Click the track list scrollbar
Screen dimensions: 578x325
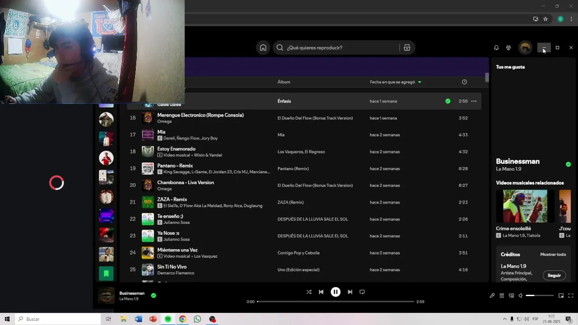(x=487, y=77)
